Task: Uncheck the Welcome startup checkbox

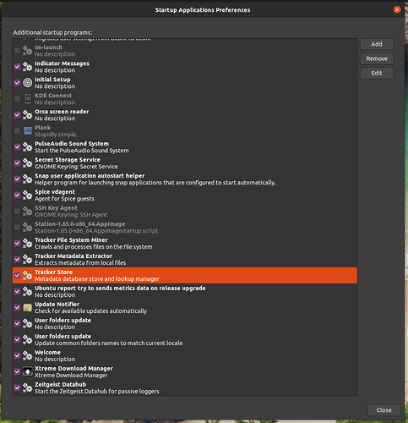Action: coord(17,356)
